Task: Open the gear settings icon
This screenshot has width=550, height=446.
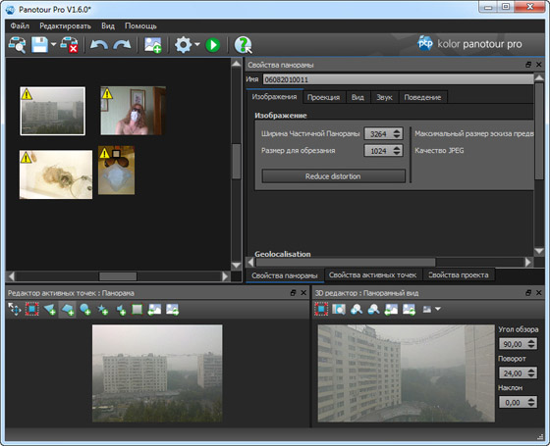Action: click(x=183, y=45)
